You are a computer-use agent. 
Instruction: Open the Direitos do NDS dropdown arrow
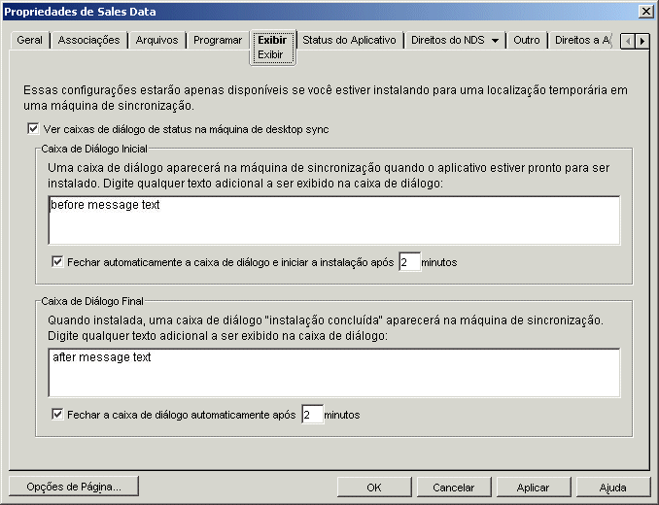coord(495,41)
